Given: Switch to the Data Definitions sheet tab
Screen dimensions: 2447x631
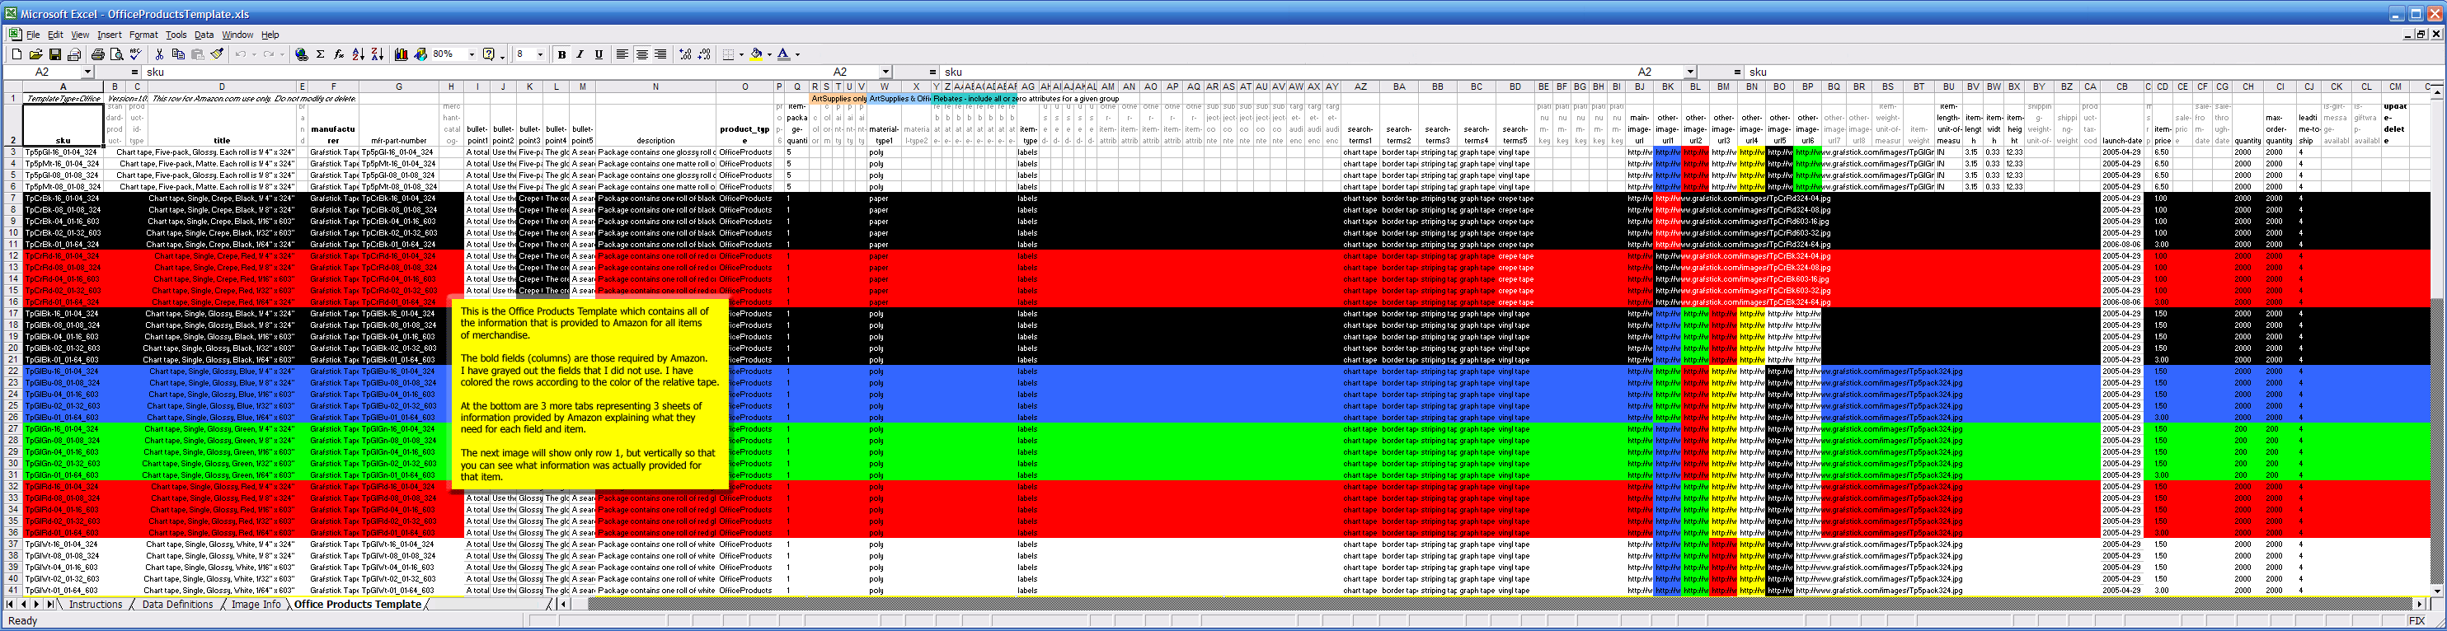Looking at the screenshot, I should pos(176,605).
